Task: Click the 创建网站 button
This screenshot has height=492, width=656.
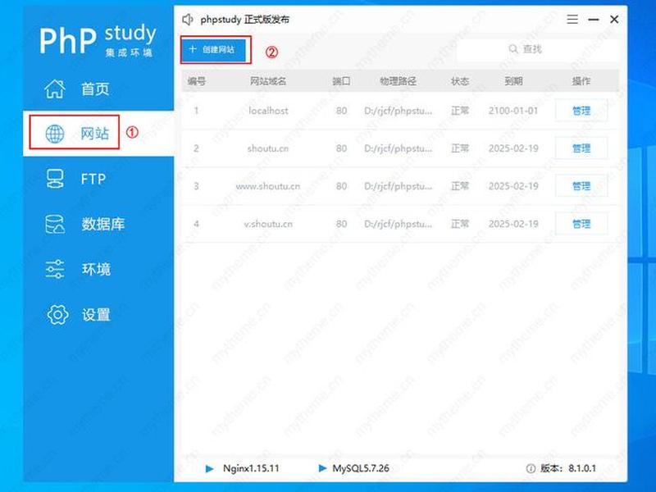Action: coord(214,49)
